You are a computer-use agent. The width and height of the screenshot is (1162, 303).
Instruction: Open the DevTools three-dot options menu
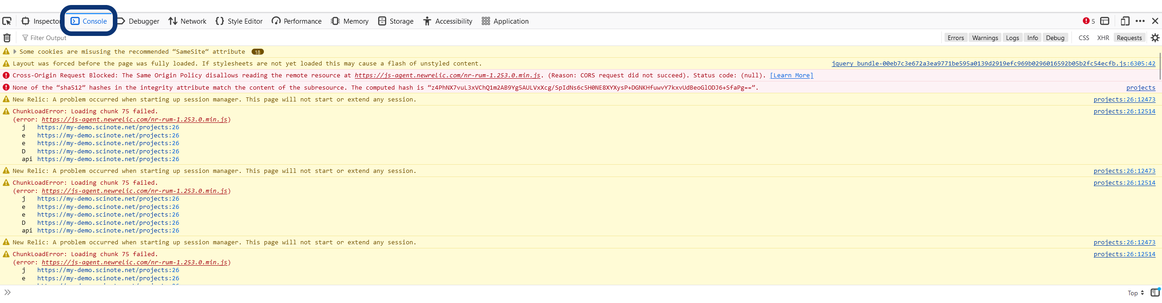[x=1140, y=21]
